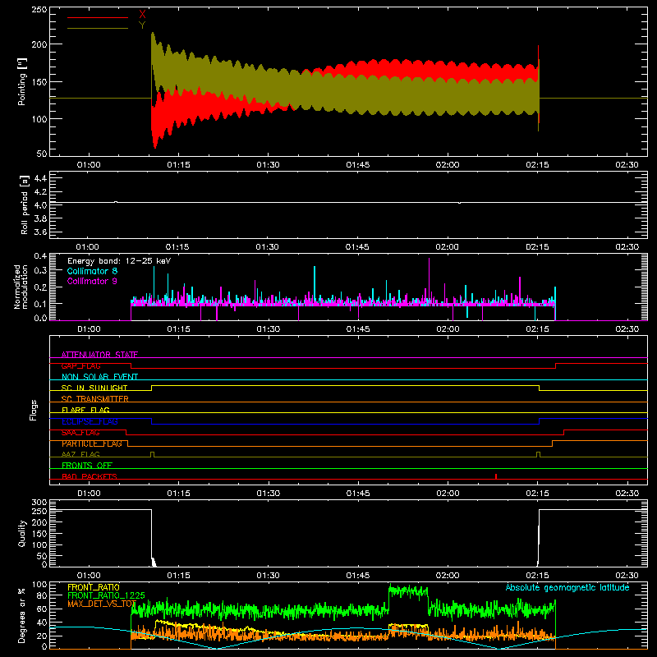
Task: Click the 'Energy band: 12-25 keV' label
Action: click(119, 261)
